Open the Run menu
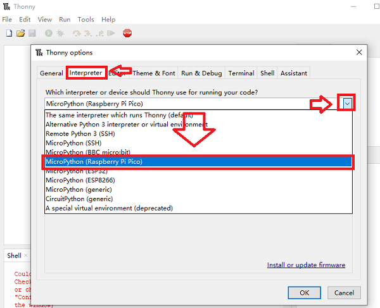Image resolution: width=380 pixels, height=308 pixels. (65, 20)
